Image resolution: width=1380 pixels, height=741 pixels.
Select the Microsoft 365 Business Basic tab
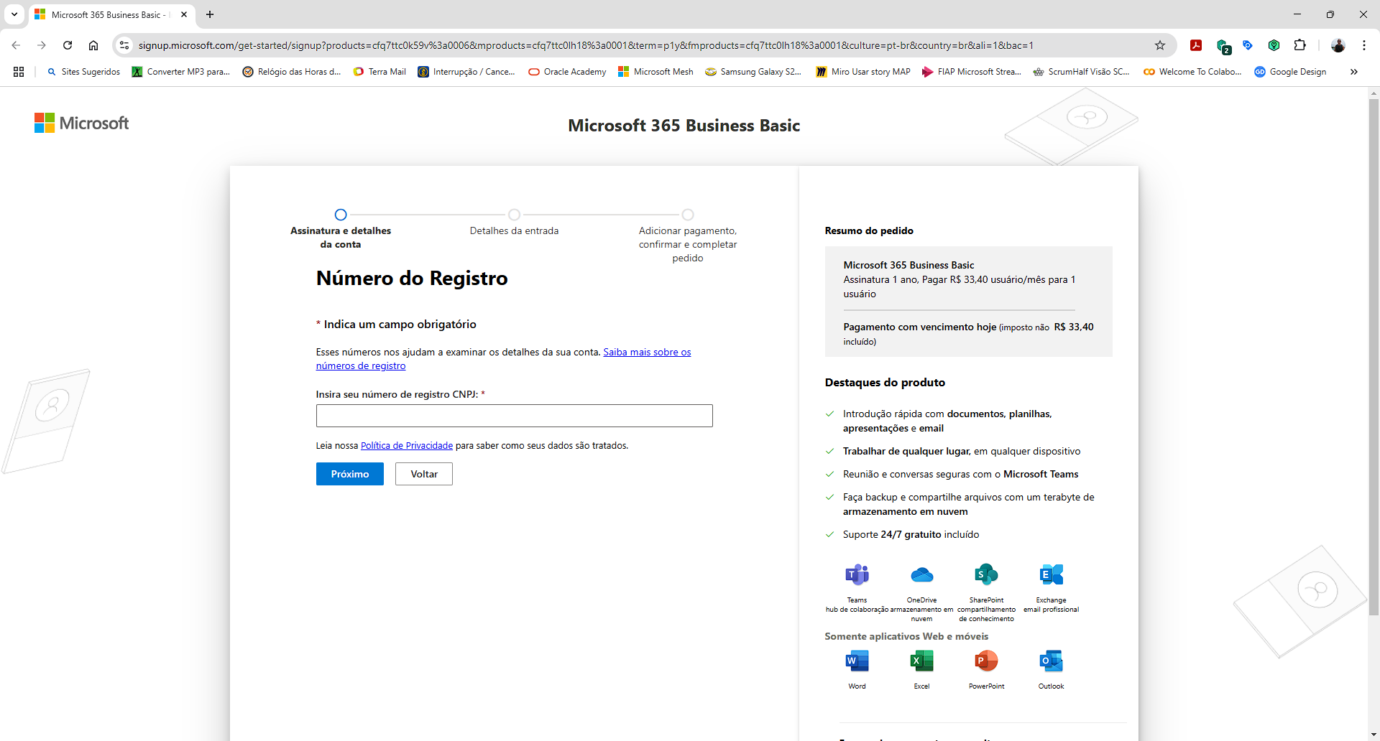(111, 14)
